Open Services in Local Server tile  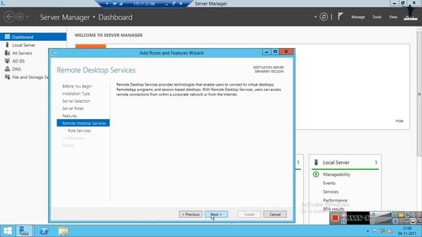click(x=330, y=192)
